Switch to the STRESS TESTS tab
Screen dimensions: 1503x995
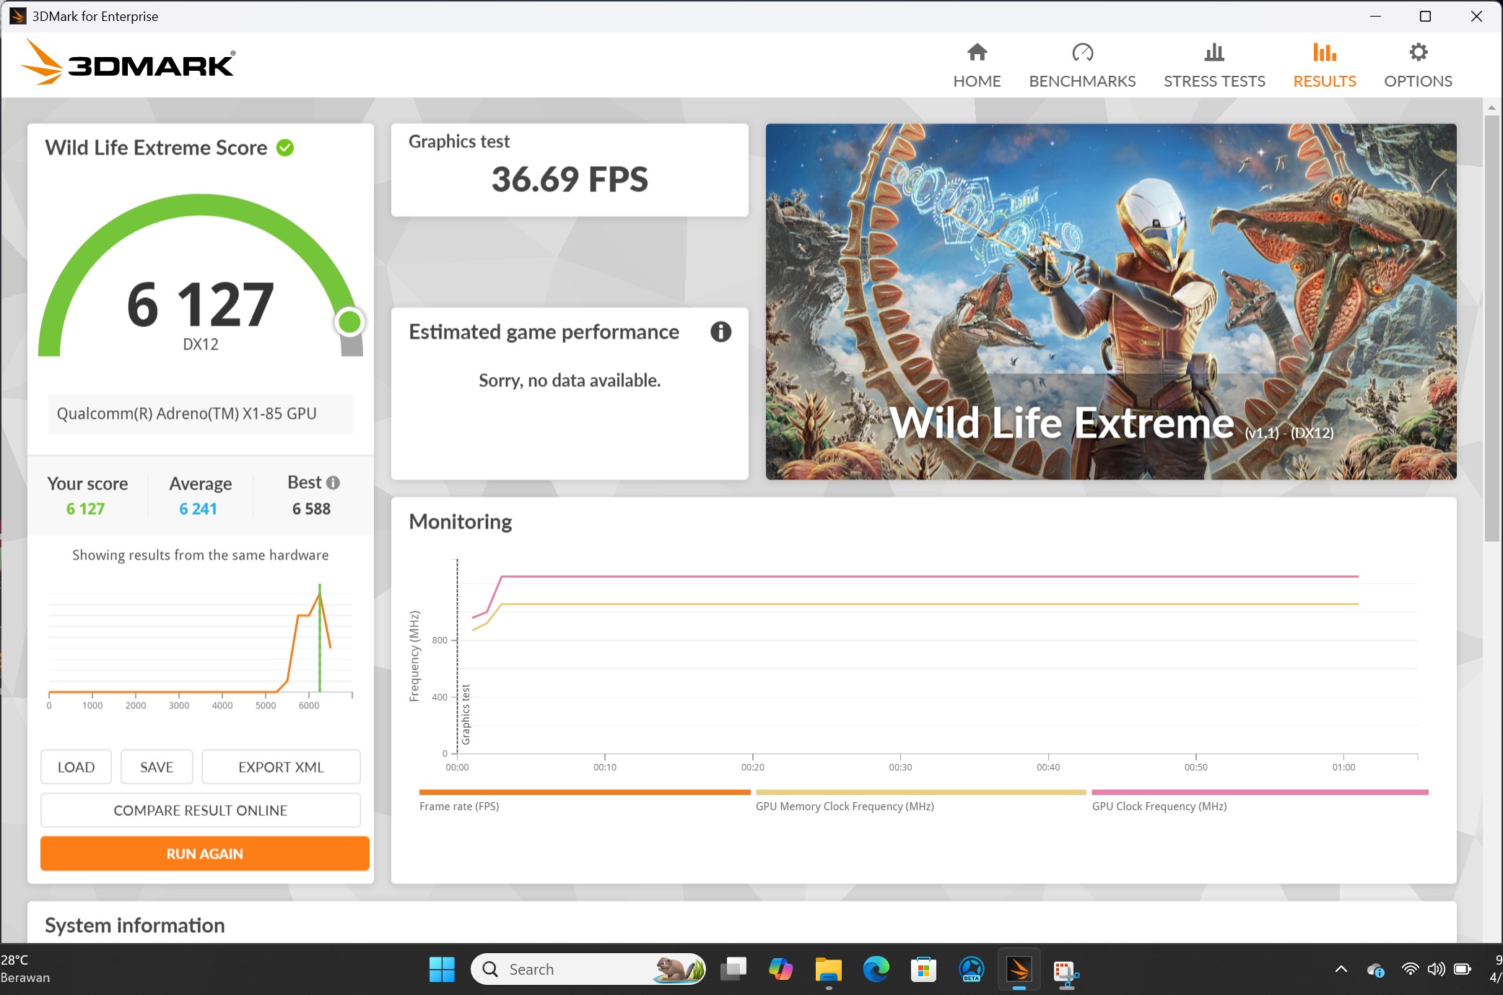(x=1214, y=66)
